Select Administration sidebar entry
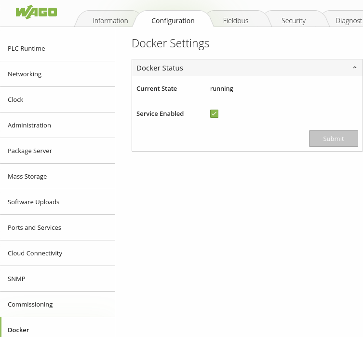Screen dimensions: 363x337 click(57, 125)
